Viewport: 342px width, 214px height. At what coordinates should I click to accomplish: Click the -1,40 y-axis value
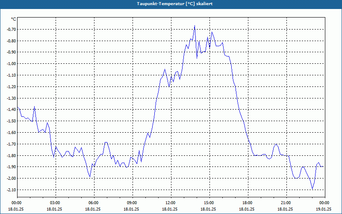pos(12,110)
